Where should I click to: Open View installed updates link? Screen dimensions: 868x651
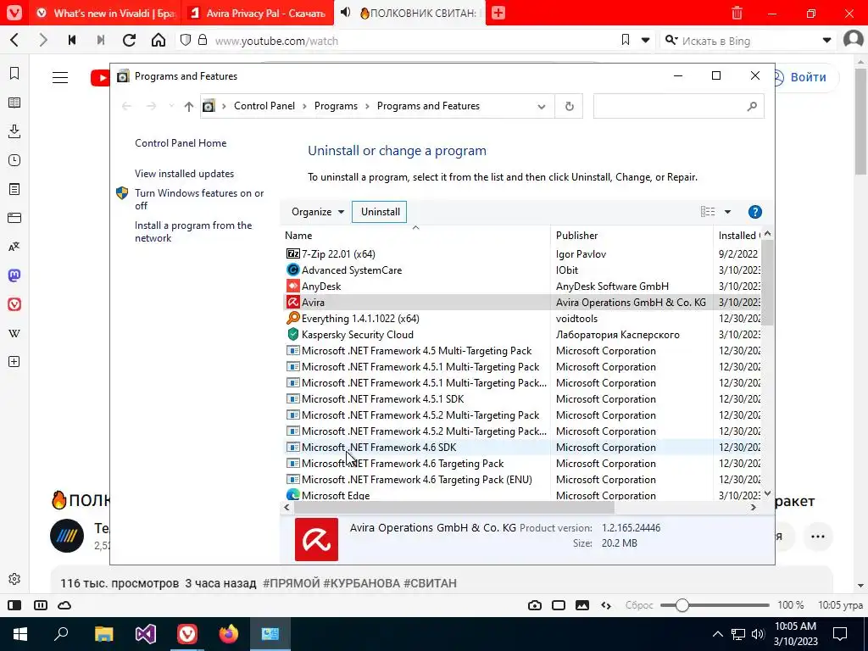184,174
